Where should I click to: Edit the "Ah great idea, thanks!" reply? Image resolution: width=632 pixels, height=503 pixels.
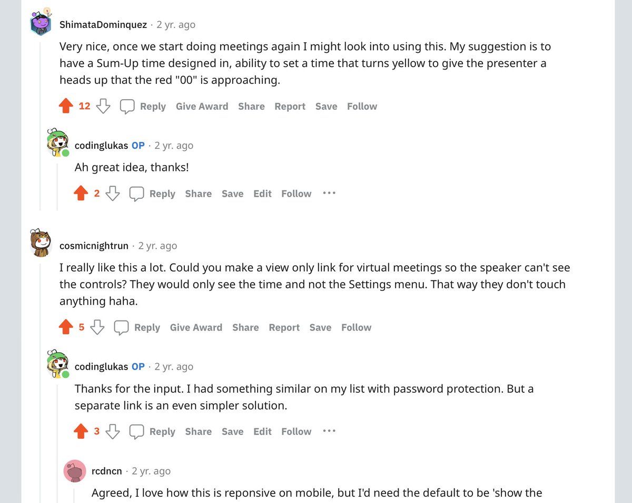pos(262,194)
